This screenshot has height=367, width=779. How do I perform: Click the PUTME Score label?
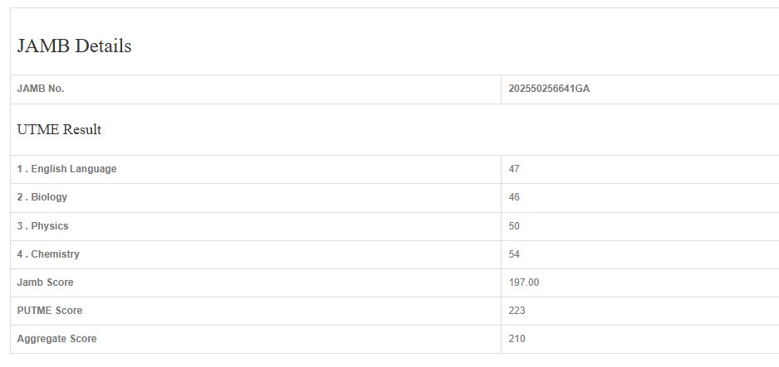(x=50, y=311)
